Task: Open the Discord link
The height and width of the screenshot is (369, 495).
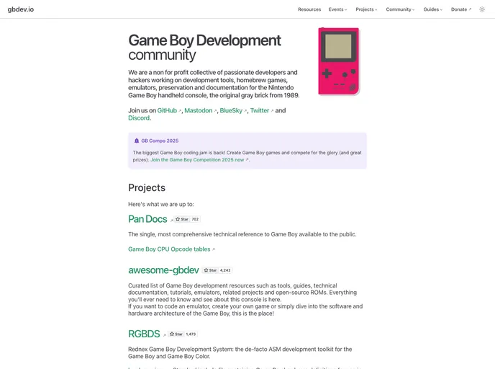Action: point(139,118)
